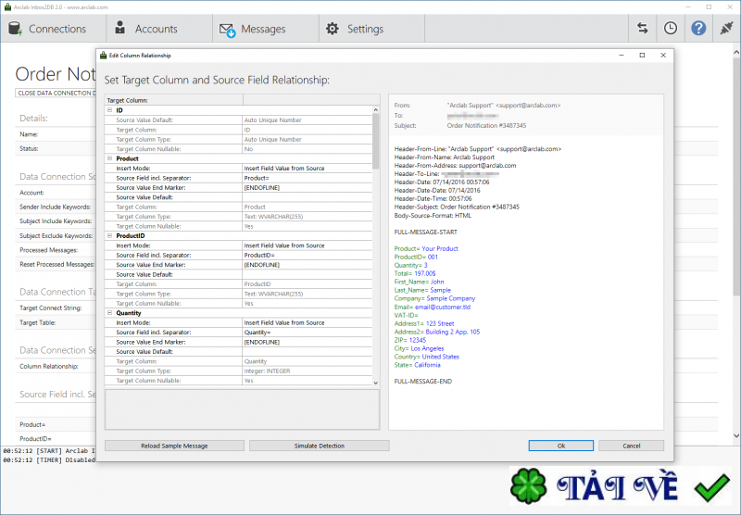Confirm the dialog with Ok
741x515 pixels.
click(x=561, y=446)
